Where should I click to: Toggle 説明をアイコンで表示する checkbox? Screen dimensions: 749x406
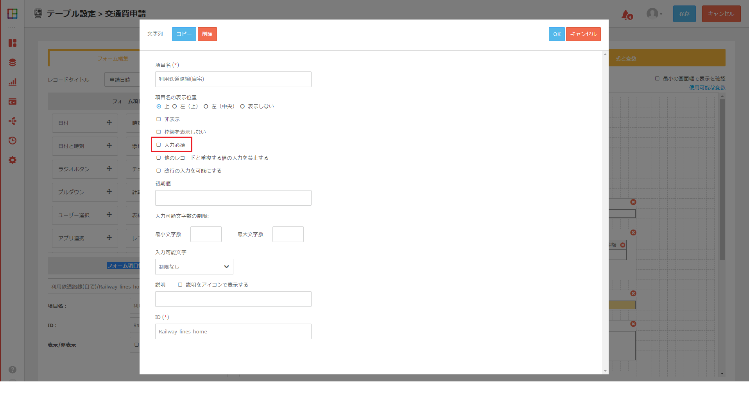click(180, 285)
